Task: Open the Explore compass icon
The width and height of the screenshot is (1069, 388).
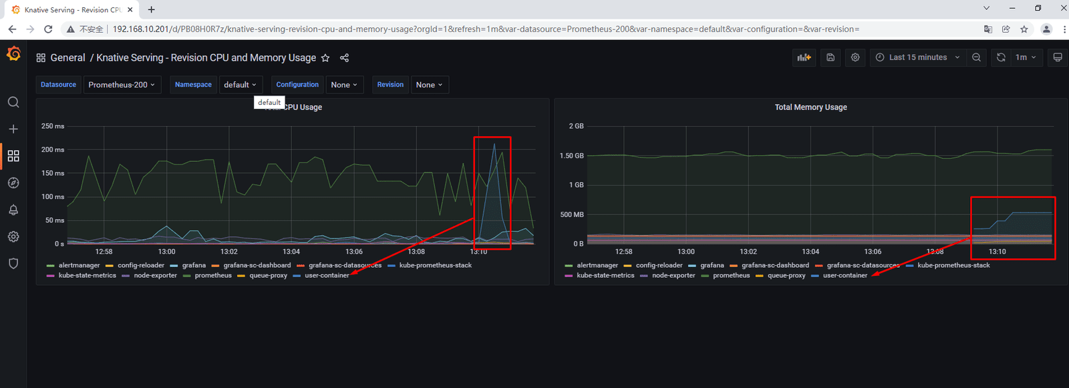Action: click(13, 183)
